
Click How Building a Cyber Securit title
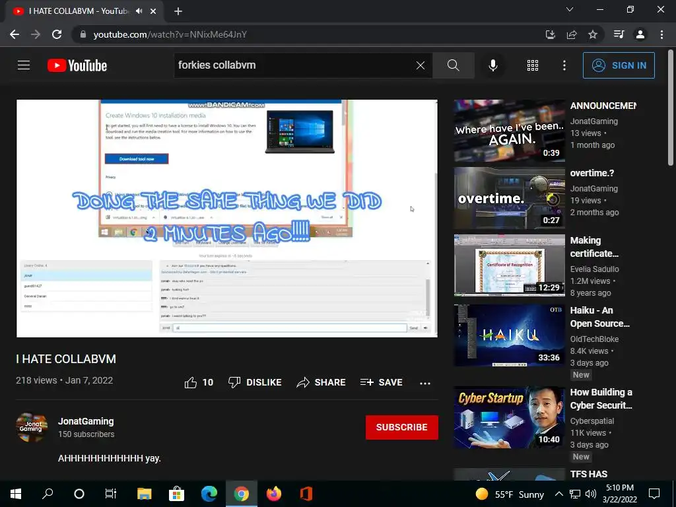coord(601,399)
